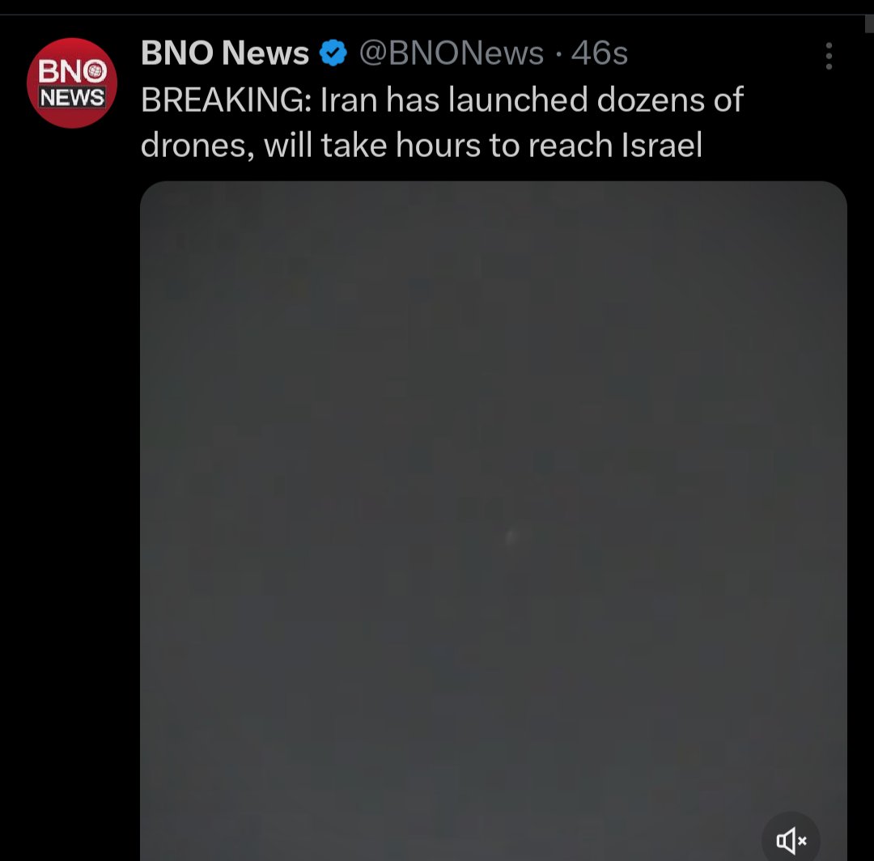Play the dark embedded video
This screenshot has height=861, width=874.
coord(494,521)
